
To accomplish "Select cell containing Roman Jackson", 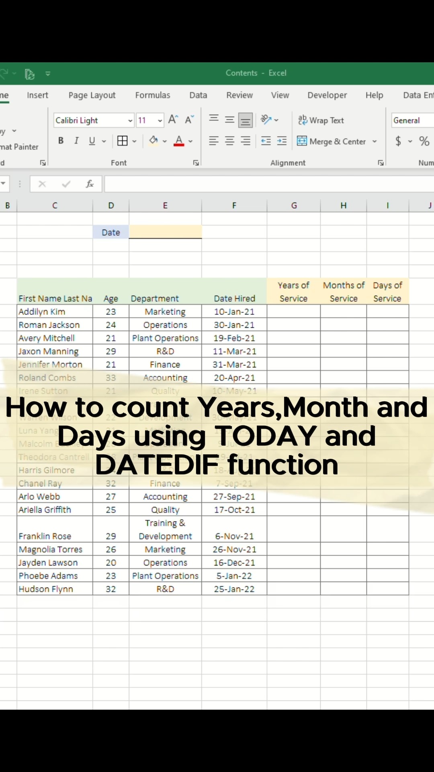I will click(x=55, y=325).
